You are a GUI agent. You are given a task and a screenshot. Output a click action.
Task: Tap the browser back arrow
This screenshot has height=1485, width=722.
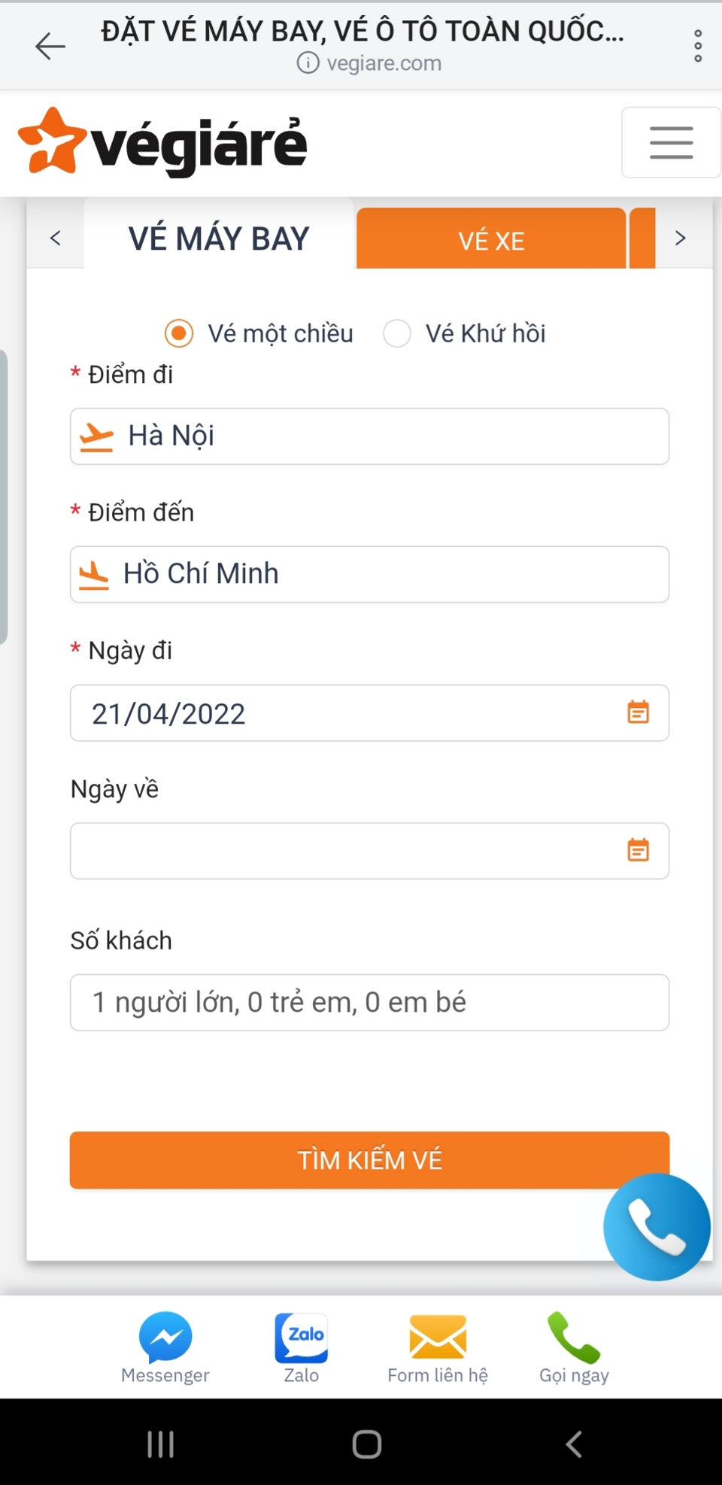[x=49, y=45]
